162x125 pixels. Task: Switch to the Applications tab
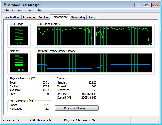pos(13,17)
